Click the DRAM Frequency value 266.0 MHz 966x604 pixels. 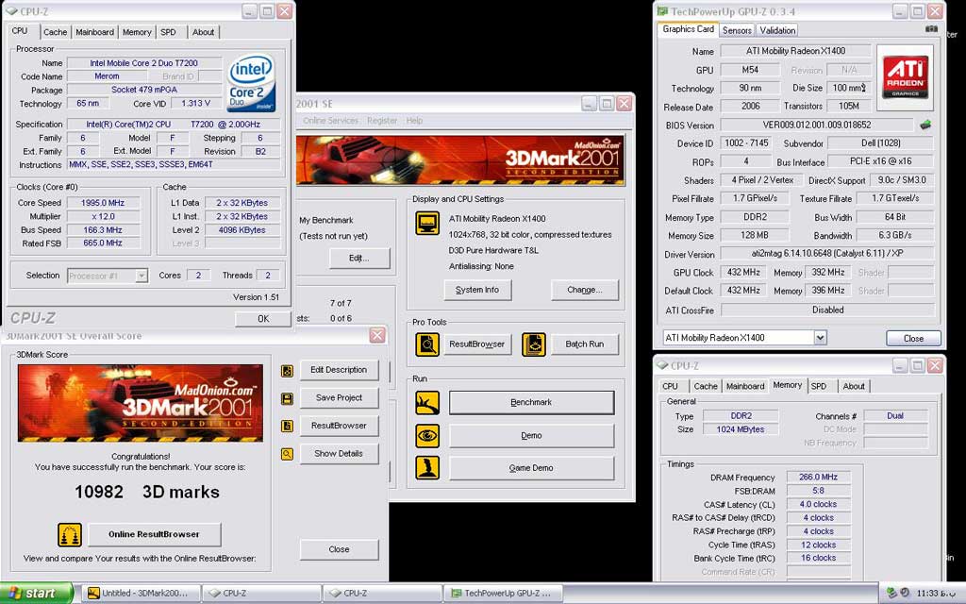(818, 477)
